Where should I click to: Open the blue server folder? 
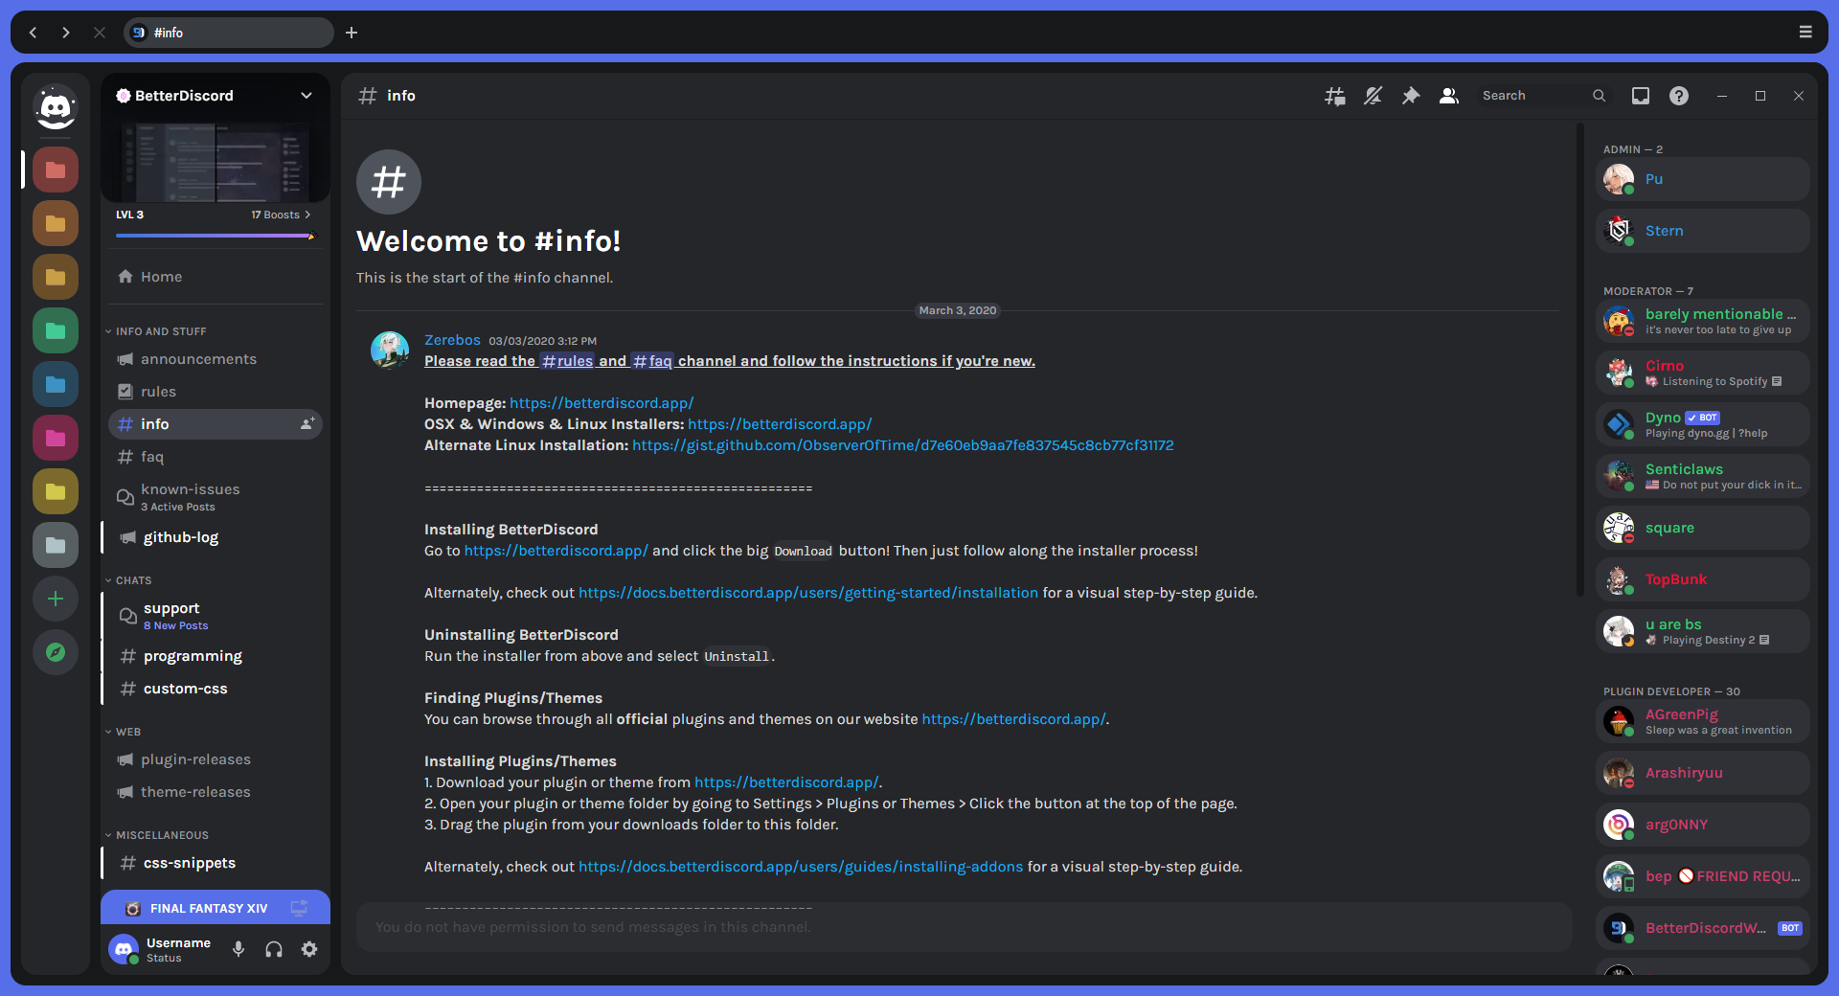click(56, 384)
